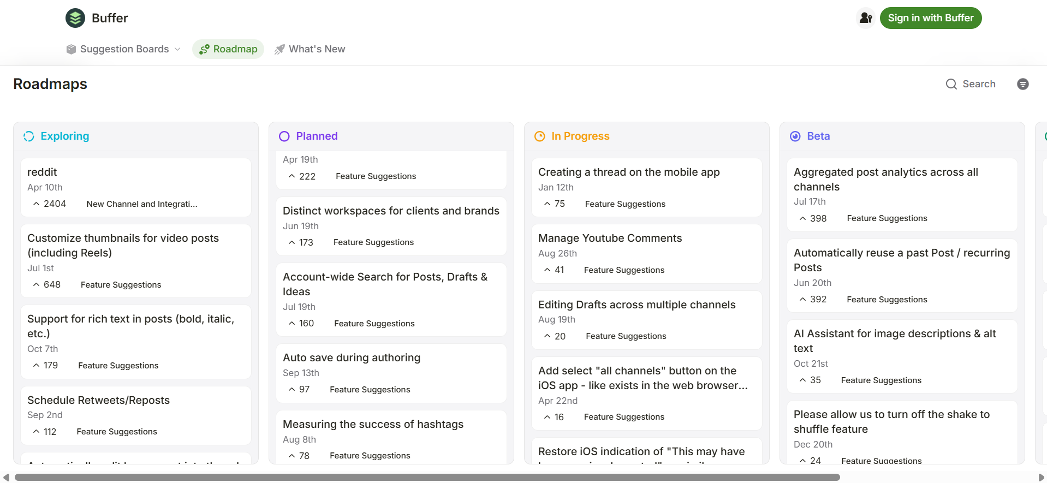Click the horizontal scrollbar thumb
Image resolution: width=1047 pixels, height=483 pixels.
427,478
